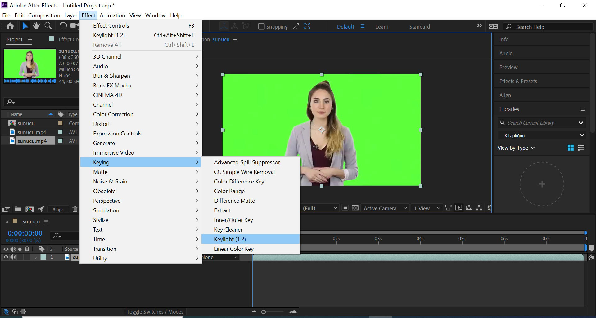This screenshot has width=596, height=318.
Task: Open the Preview panel
Action: 508,67
